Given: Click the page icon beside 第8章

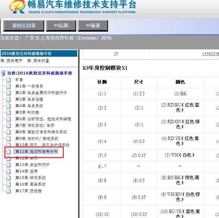Looking at the screenshot, I should click(x=8, y=132).
